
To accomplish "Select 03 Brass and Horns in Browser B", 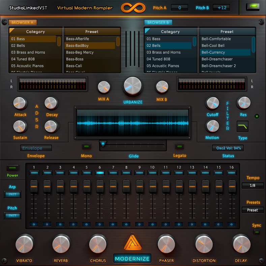I will [168, 52].
